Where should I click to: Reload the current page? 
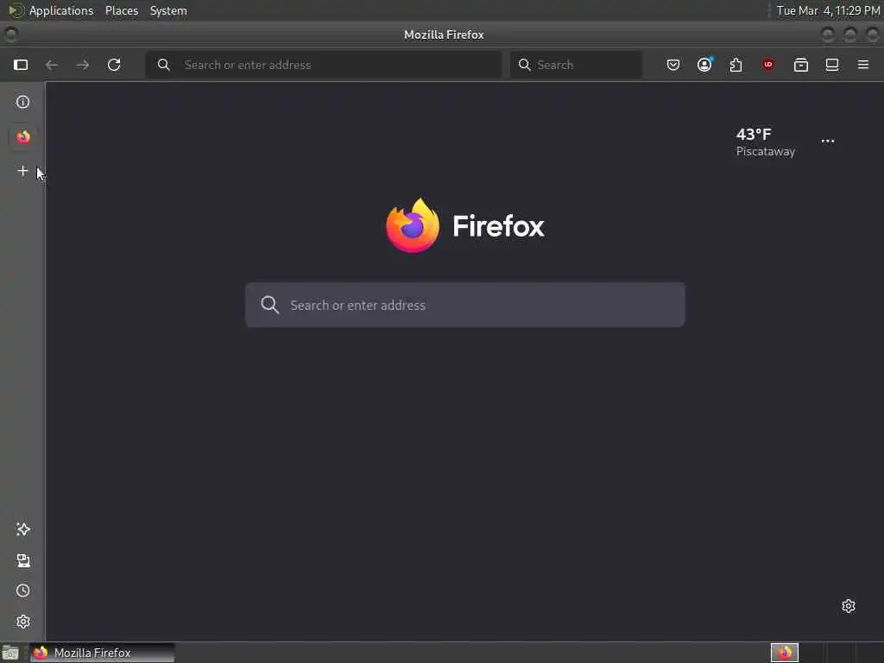pos(114,65)
